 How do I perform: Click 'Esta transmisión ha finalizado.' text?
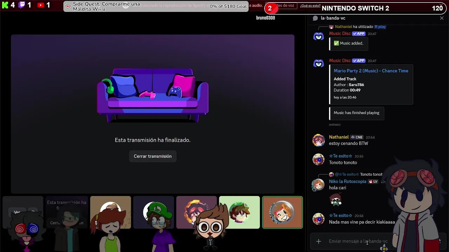[153, 140]
